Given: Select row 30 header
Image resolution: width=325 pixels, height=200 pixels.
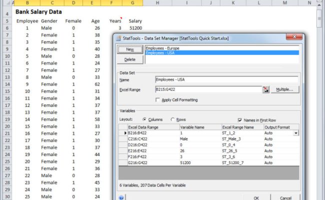Looking at the screenshot, I should [7, 196].
